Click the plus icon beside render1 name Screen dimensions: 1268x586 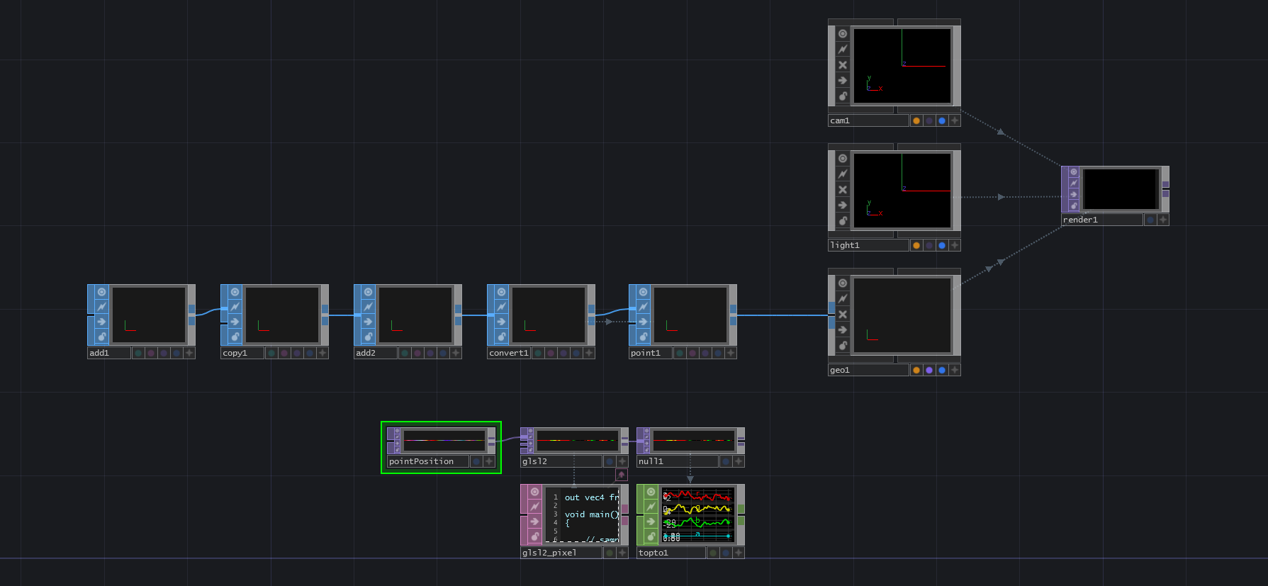point(1162,220)
